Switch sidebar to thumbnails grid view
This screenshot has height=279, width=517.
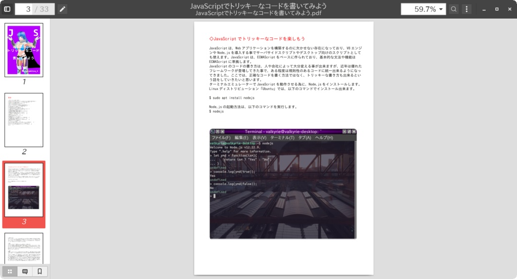(x=10, y=271)
